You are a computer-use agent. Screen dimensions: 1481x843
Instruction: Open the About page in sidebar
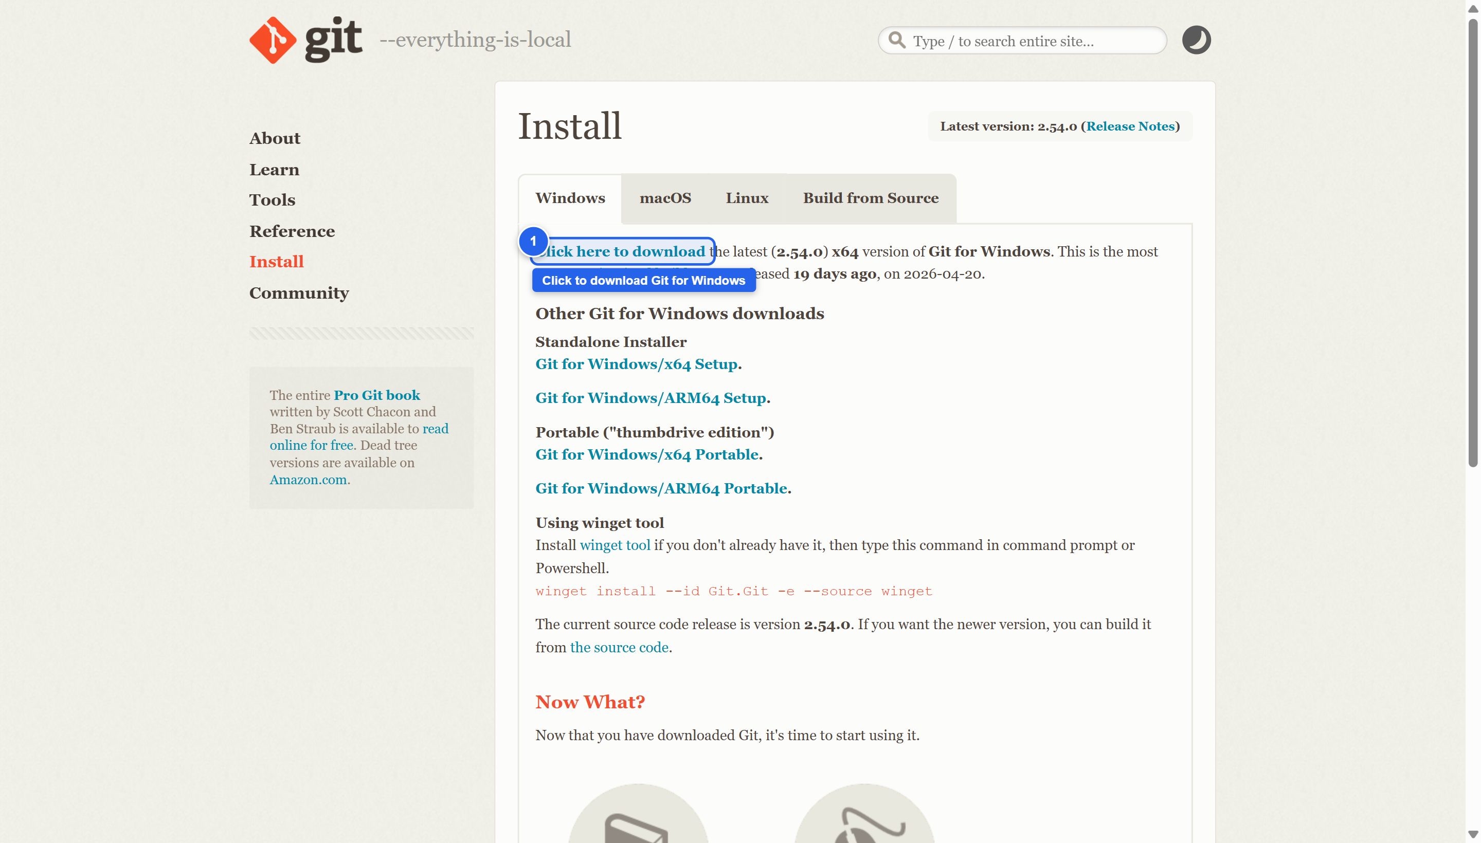275,138
